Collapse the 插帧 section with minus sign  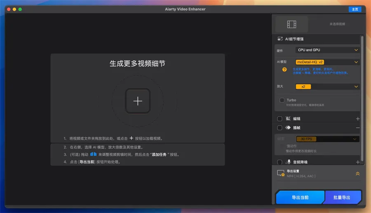(357, 128)
